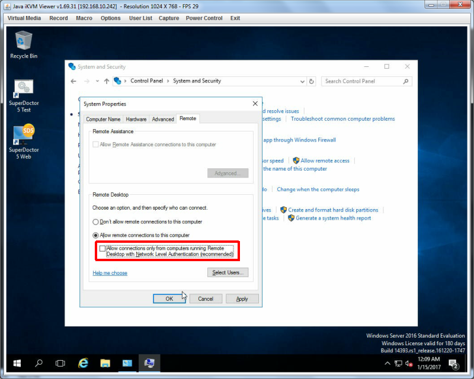Open the Help me choose link
Image resolution: width=474 pixels, height=379 pixels.
pyautogui.click(x=110, y=273)
